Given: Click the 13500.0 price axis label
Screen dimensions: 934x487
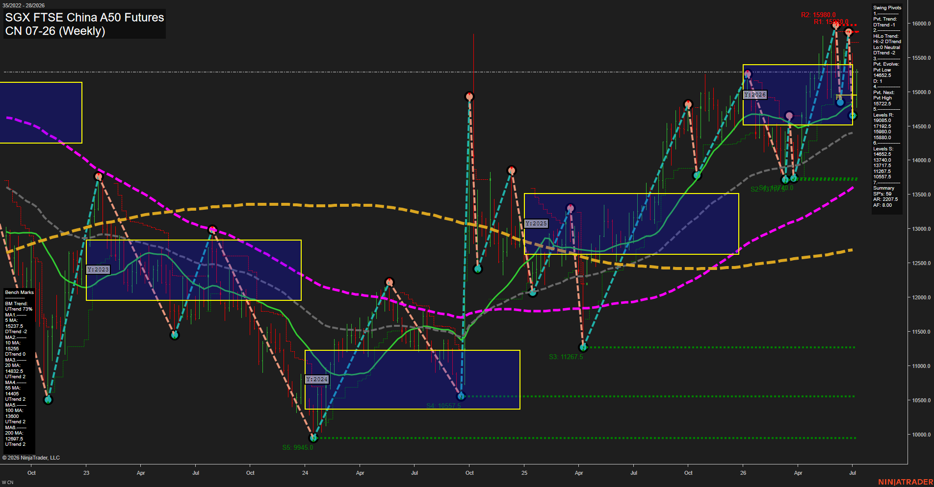Looking at the screenshot, I should pos(921,195).
